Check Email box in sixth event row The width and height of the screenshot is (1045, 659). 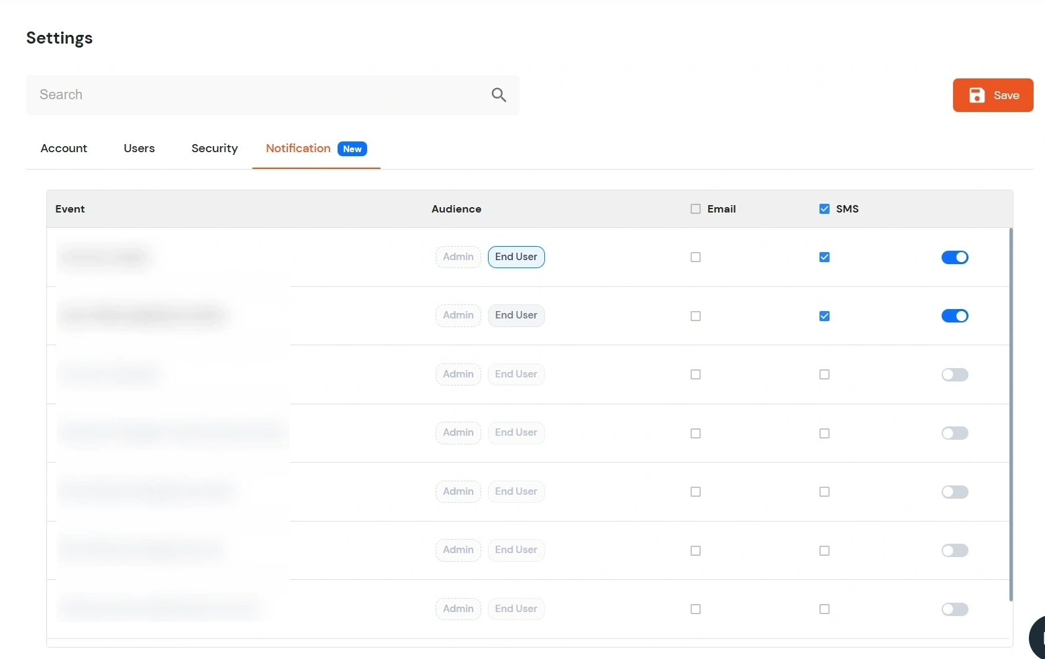pyautogui.click(x=695, y=550)
